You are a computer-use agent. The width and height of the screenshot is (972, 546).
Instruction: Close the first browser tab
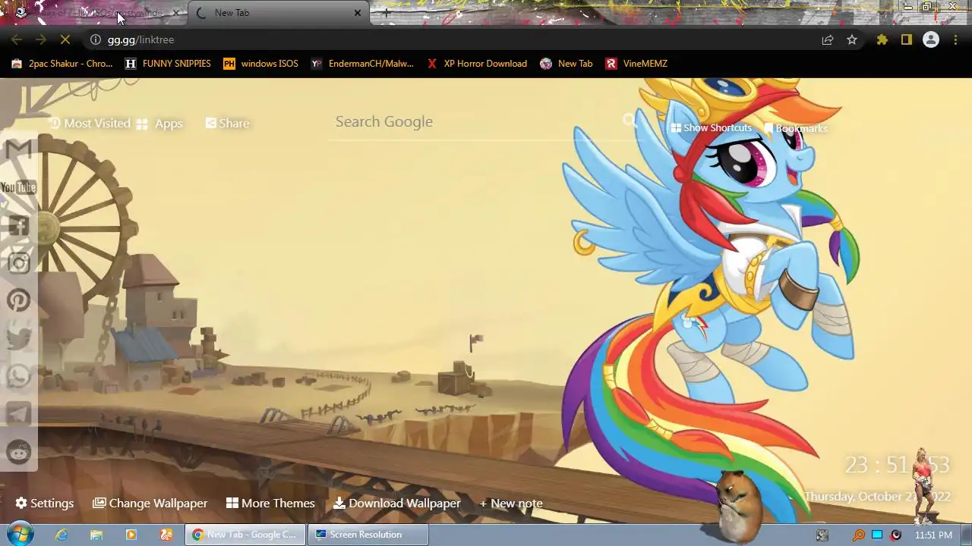tap(176, 13)
